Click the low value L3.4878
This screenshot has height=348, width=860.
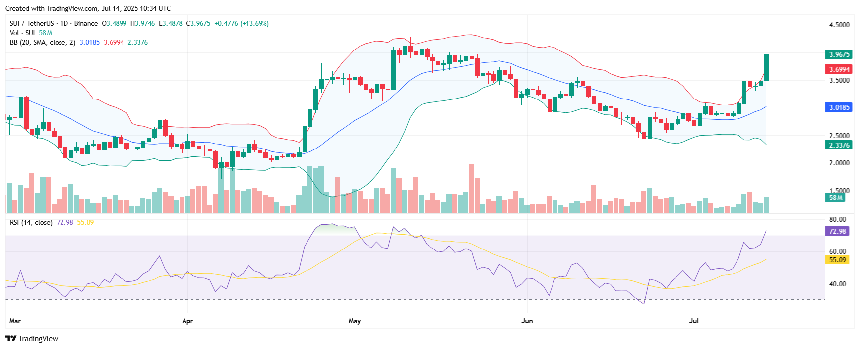click(x=171, y=23)
